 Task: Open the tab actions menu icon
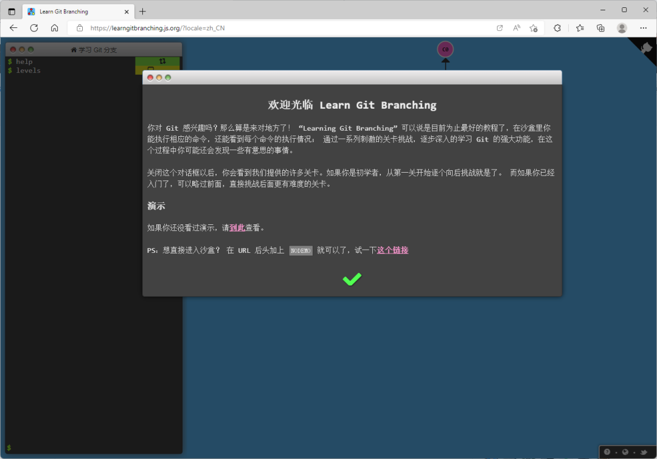tap(12, 12)
